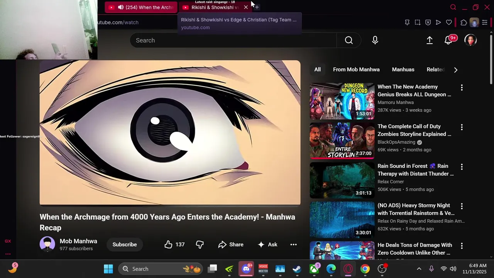Click the Ask sparkle button

tap(267, 244)
